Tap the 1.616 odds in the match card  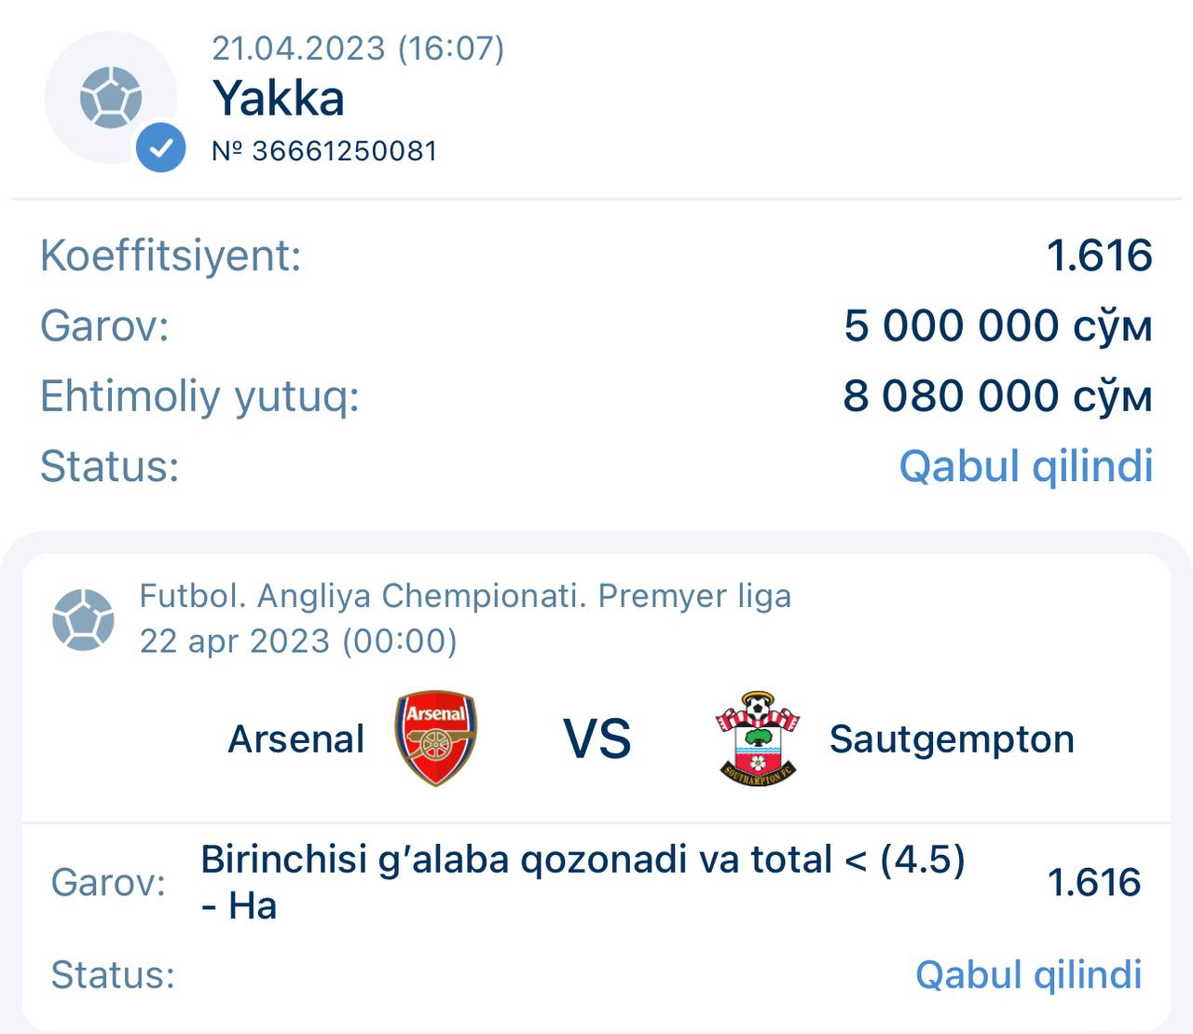(1093, 882)
